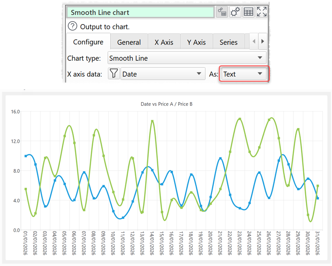Image resolution: width=332 pixels, height=266 pixels.
Task: Click the 27/01/2026 x-axis label
Action: pos(279,243)
